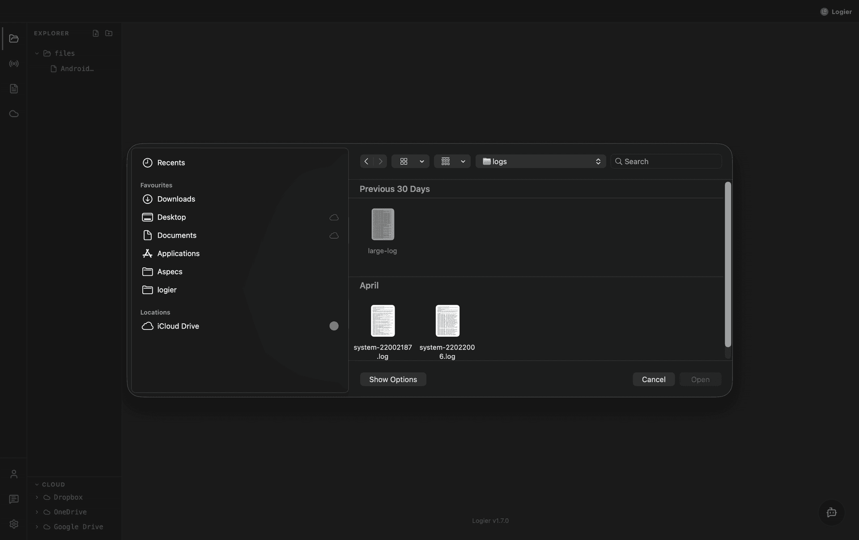Click the Cancel button
This screenshot has height=540, width=859.
coord(654,379)
